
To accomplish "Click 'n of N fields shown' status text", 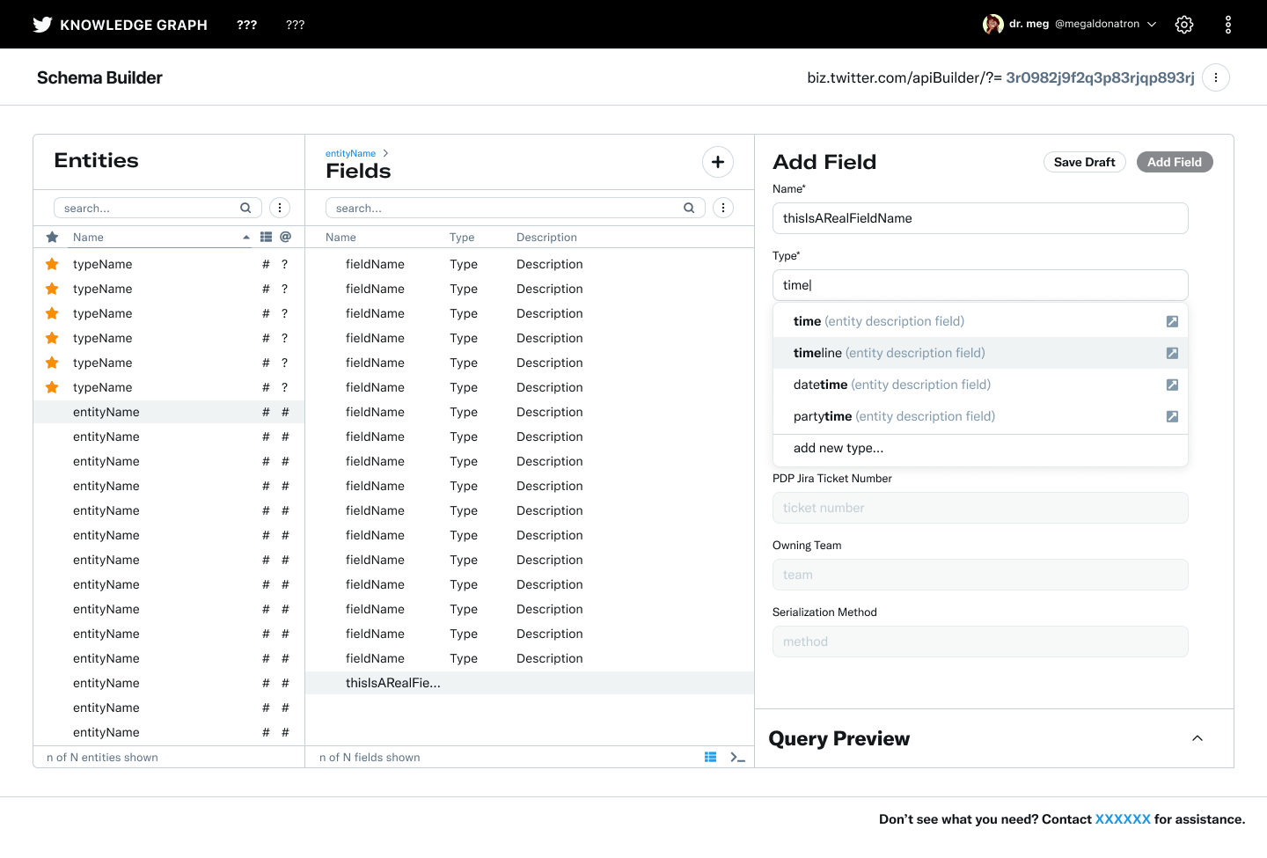I will point(370,758).
